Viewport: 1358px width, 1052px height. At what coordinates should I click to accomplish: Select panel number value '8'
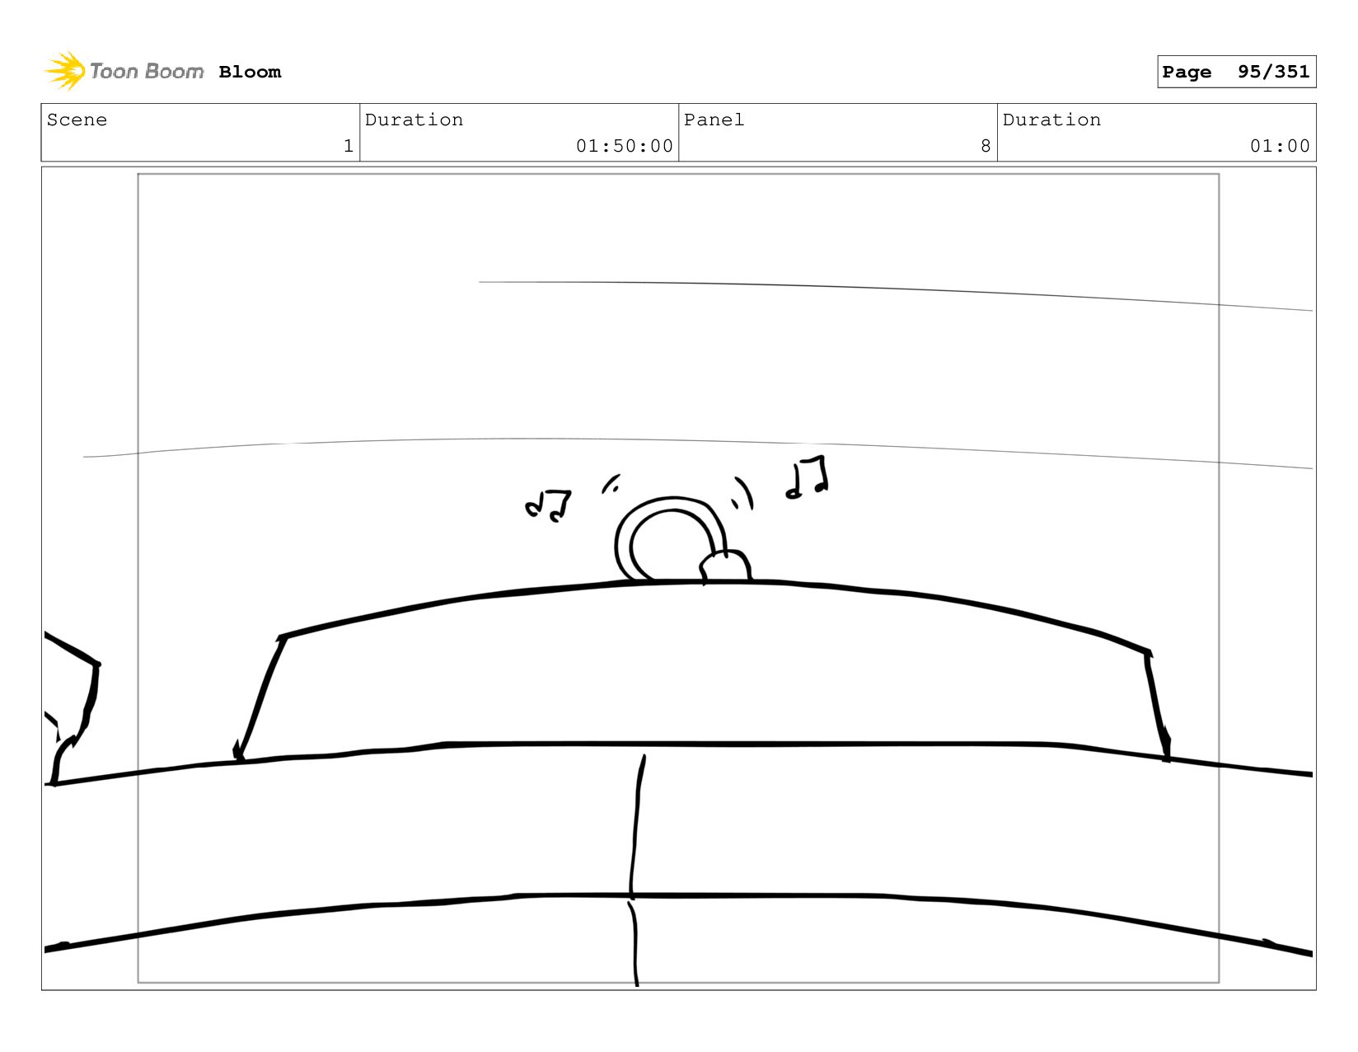(x=986, y=146)
